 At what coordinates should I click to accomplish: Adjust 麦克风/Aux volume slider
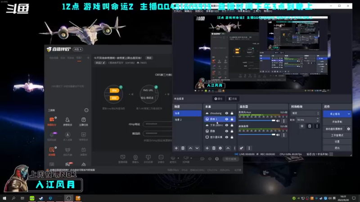(257, 120)
